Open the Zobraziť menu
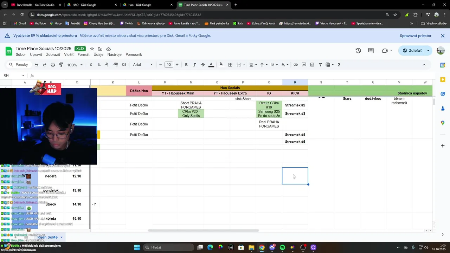The image size is (450, 253). tap(53, 54)
